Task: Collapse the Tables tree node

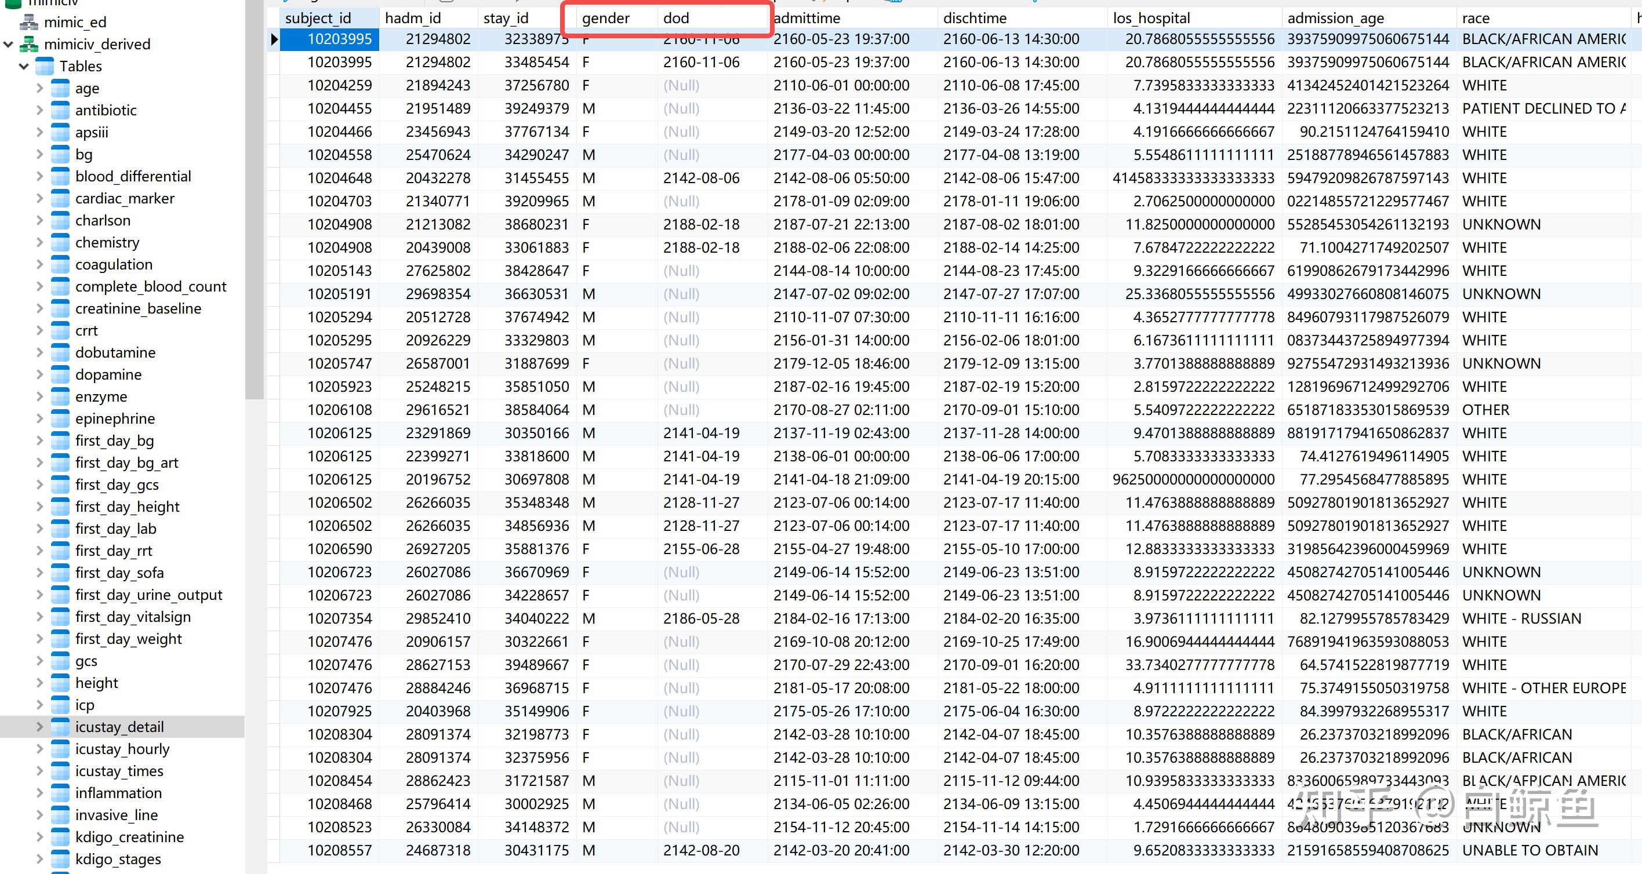Action: coord(24,66)
